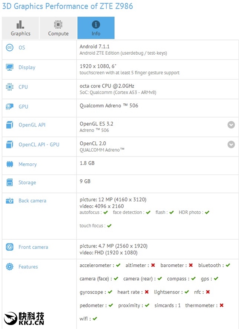Expand the OpenCL 2.0 details
This screenshot has height=329, width=239.
(x=231, y=145)
